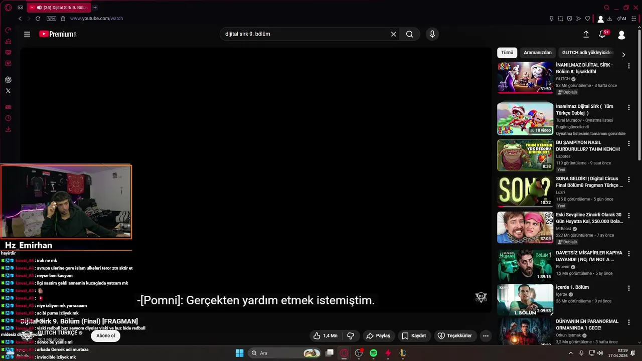Viewport: 642px width, 361px height.
Task: Open İçerde 1. Bölüm video title
Action: pos(572,287)
